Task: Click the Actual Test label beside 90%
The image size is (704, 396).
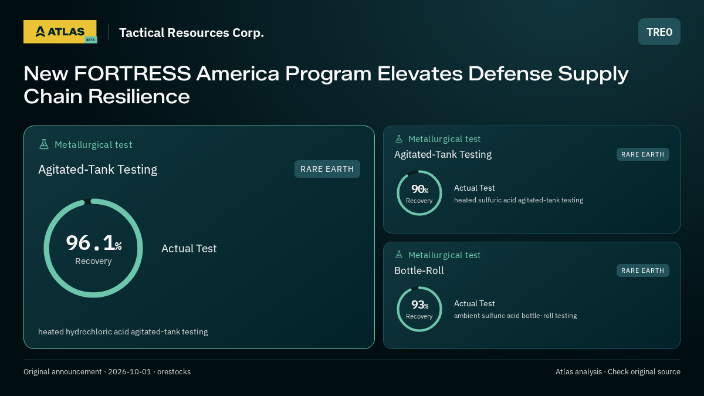Action: [475, 188]
